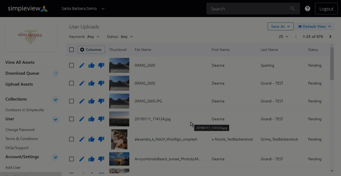Reject the alexandra_k_NdcH_WxzWgo_unsplash upload with thumbs down
Screen dimensions: 341x176
coord(101,139)
